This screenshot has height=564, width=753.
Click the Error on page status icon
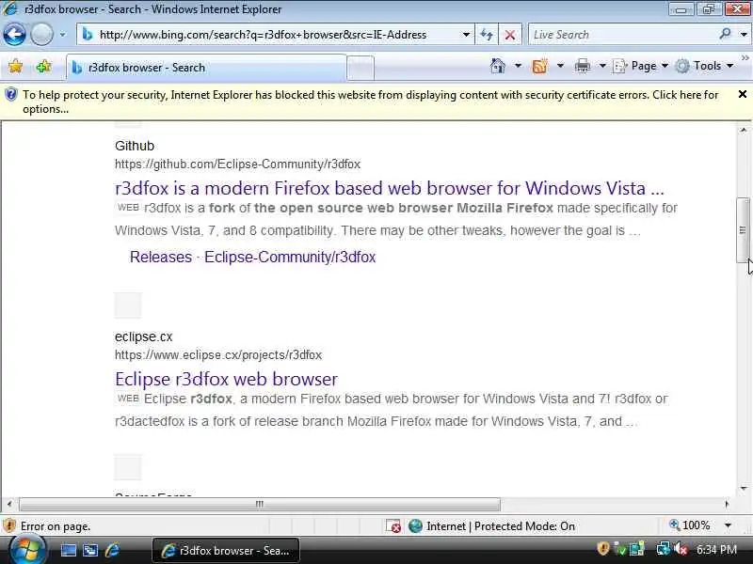pos(9,526)
